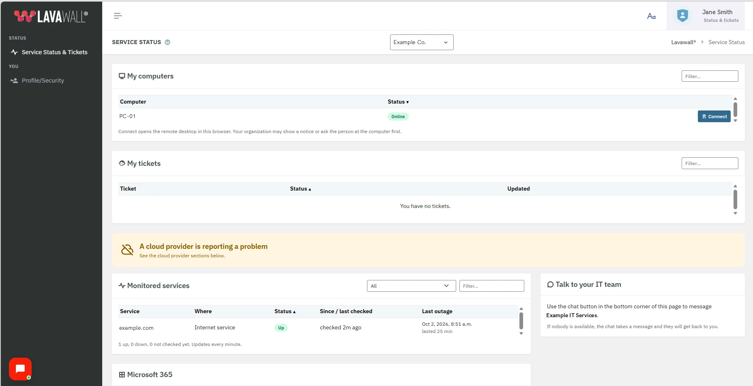Viewport: 753px width, 386px height.
Task: Toggle the sidebar hamburger menu icon
Action: [x=118, y=16]
